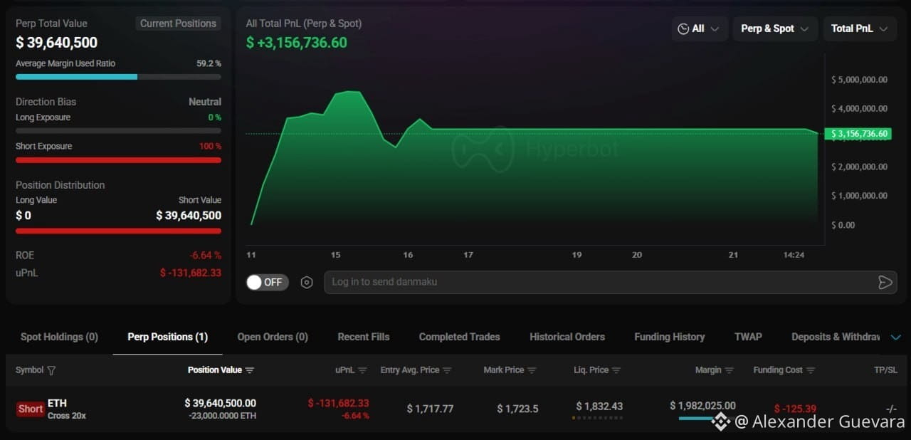Viewport: 911px width, 440px height.
Task: Click the $ 39,640,500 Perp Total Value
Action: click(x=57, y=43)
